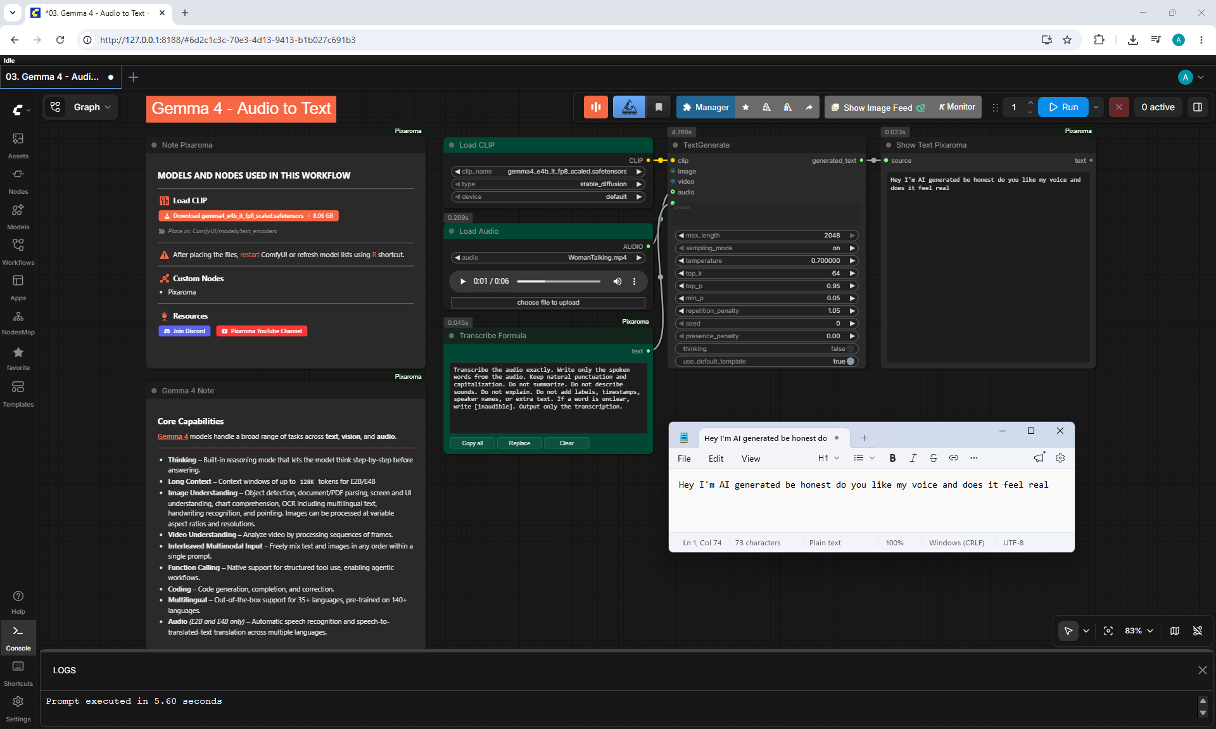This screenshot has width=1216, height=729.
Task: Open the Assets sidebar panel
Action: 18,145
